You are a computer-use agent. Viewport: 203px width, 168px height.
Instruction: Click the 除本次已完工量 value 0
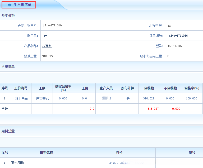[168, 56]
